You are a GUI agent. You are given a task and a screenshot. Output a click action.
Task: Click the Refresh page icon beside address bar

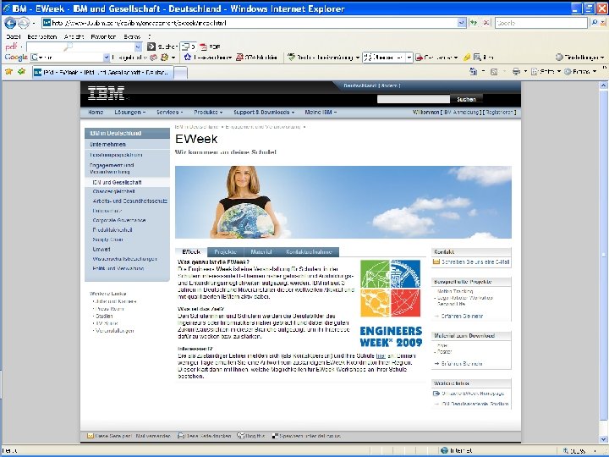474,23
